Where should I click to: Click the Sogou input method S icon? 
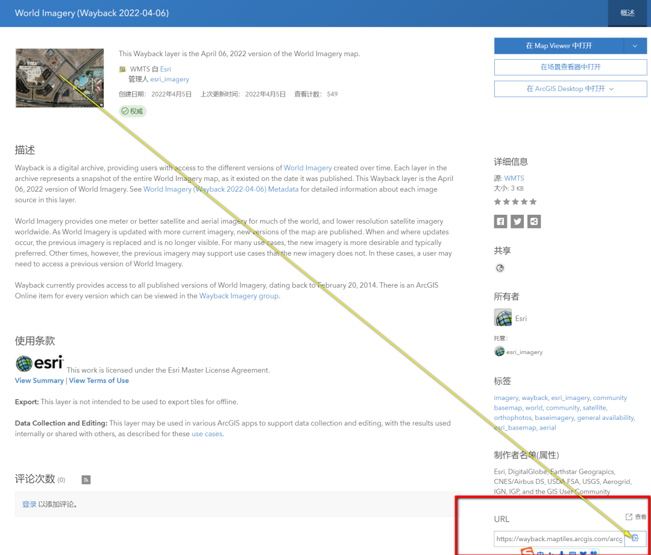point(527,551)
